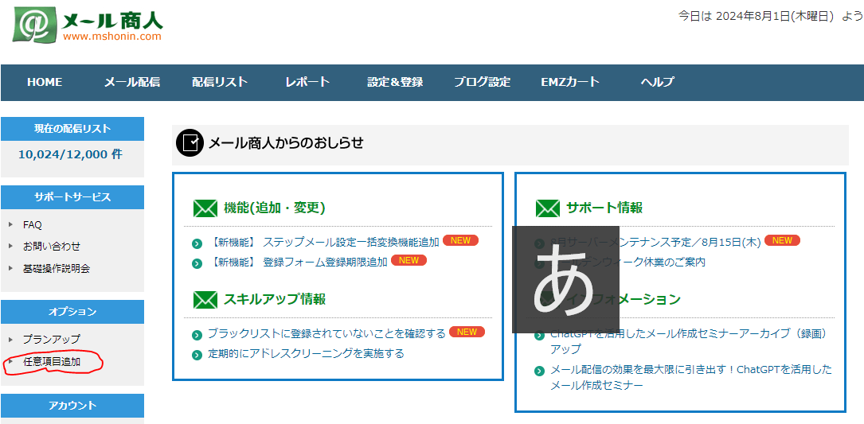Open ブラックリストに登録されていないことを確認する link
864x424 pixels.
326,333
